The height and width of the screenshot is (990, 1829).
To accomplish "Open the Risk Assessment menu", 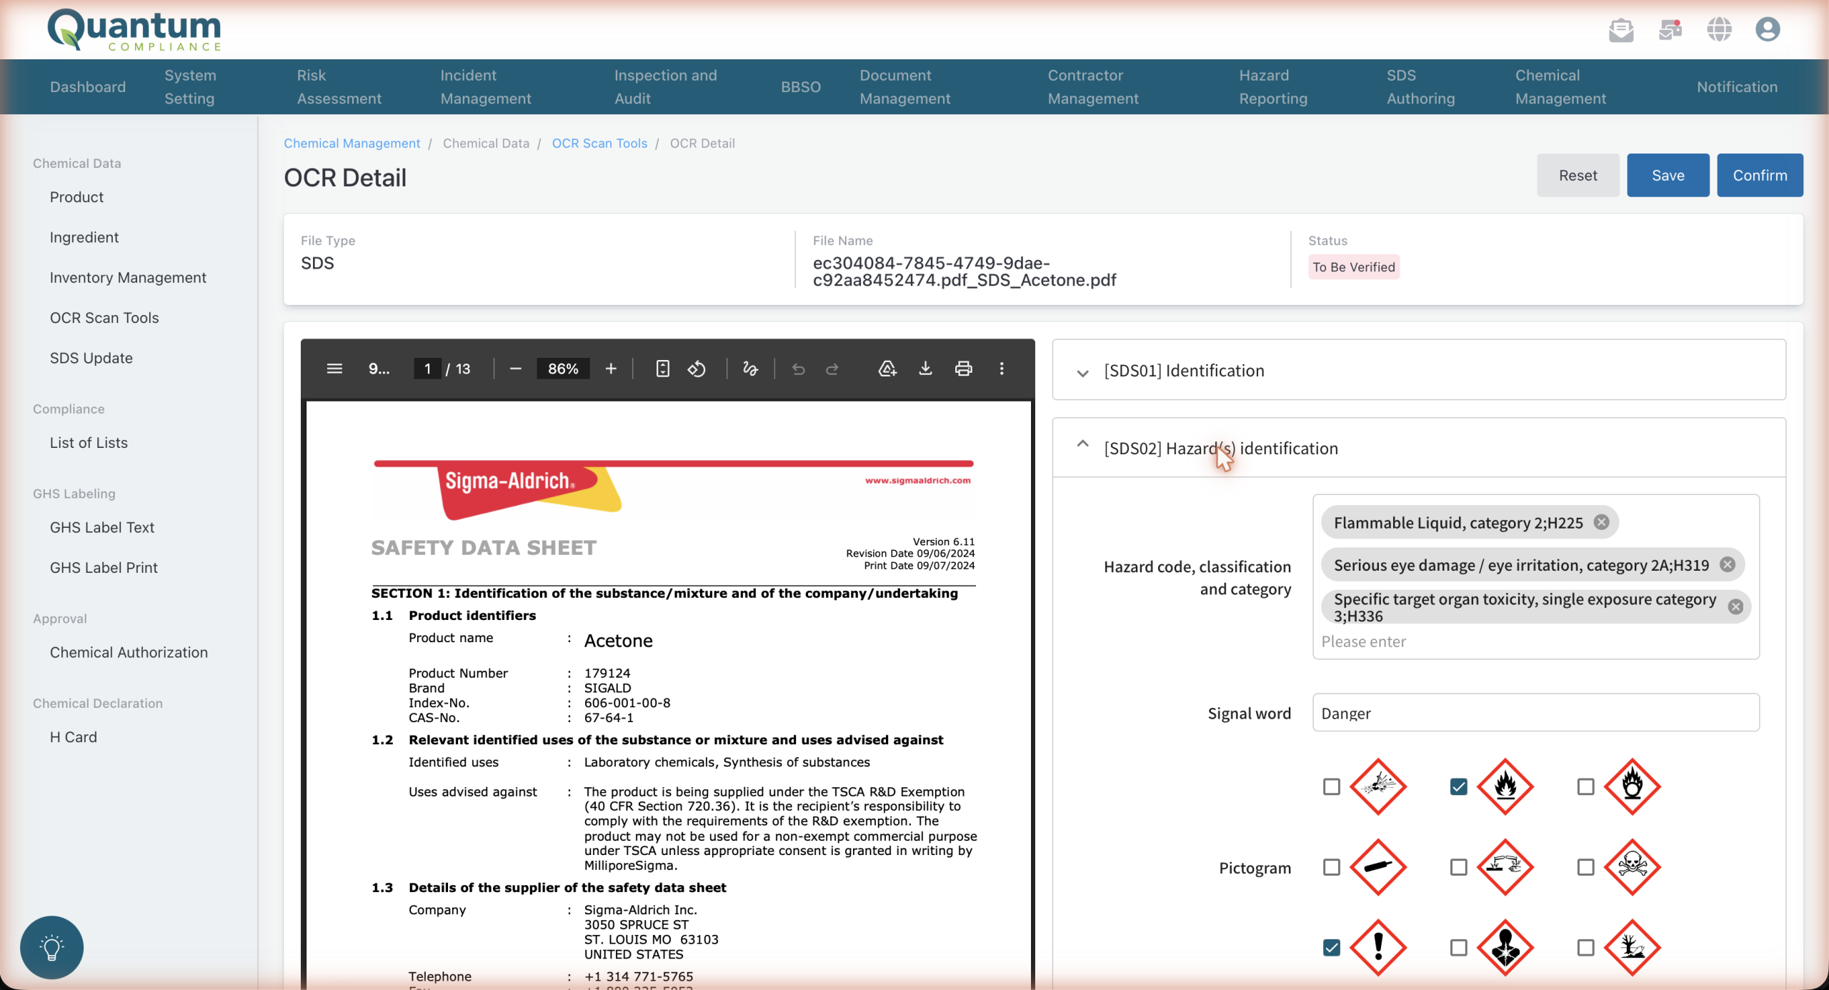I will (x=339, y=86).
